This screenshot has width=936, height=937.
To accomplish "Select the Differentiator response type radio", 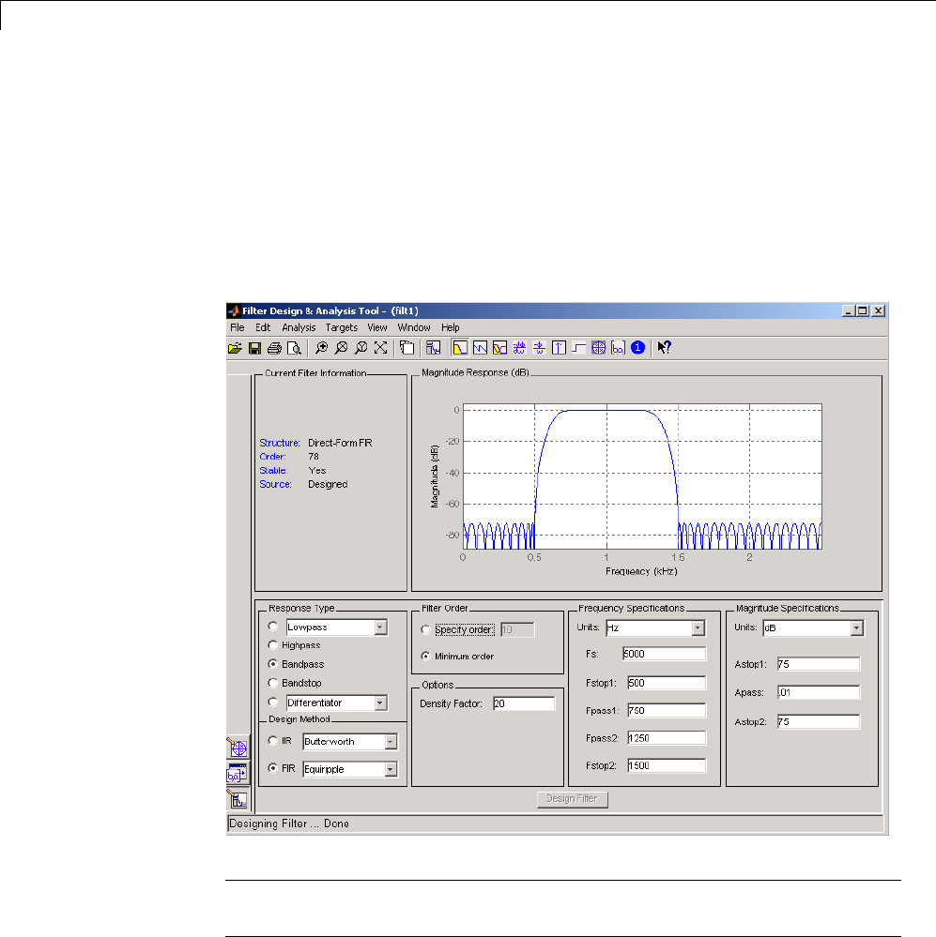I will coord(273,703).
